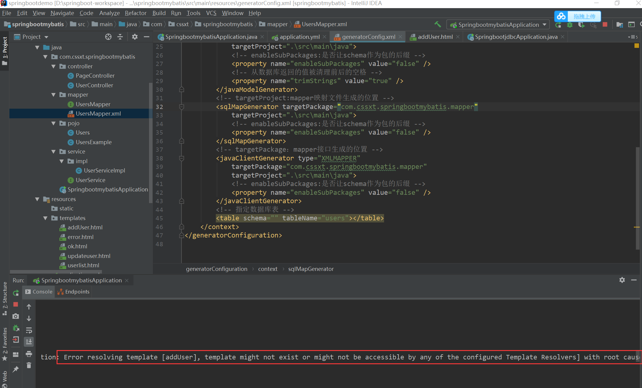Viewport: 642px width, 388px height.
Task: Toggle the 2: Favorites tool window
Action: coord(5,344)
